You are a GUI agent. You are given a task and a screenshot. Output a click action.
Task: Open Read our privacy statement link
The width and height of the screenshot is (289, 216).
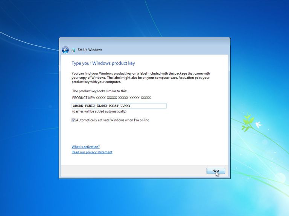pyautogui.click(x=92, y=152)
